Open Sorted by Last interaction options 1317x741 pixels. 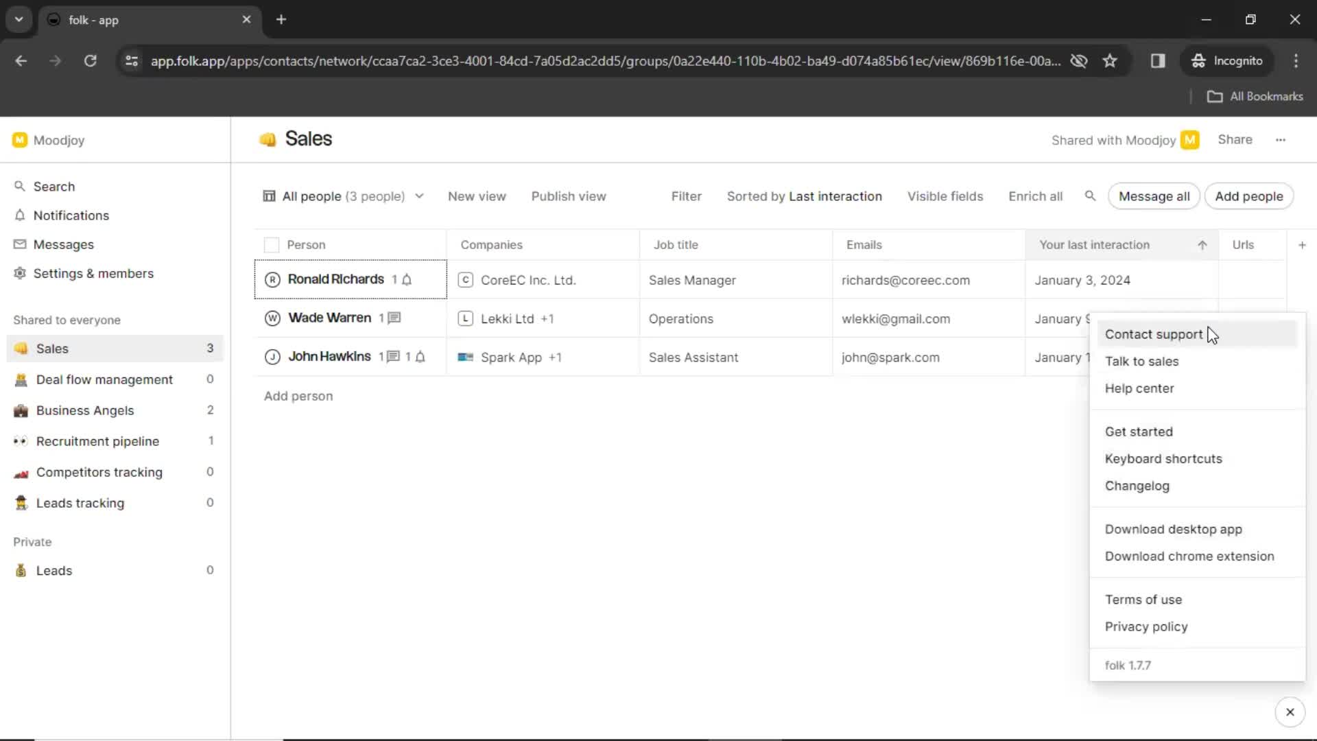point(804,196)
